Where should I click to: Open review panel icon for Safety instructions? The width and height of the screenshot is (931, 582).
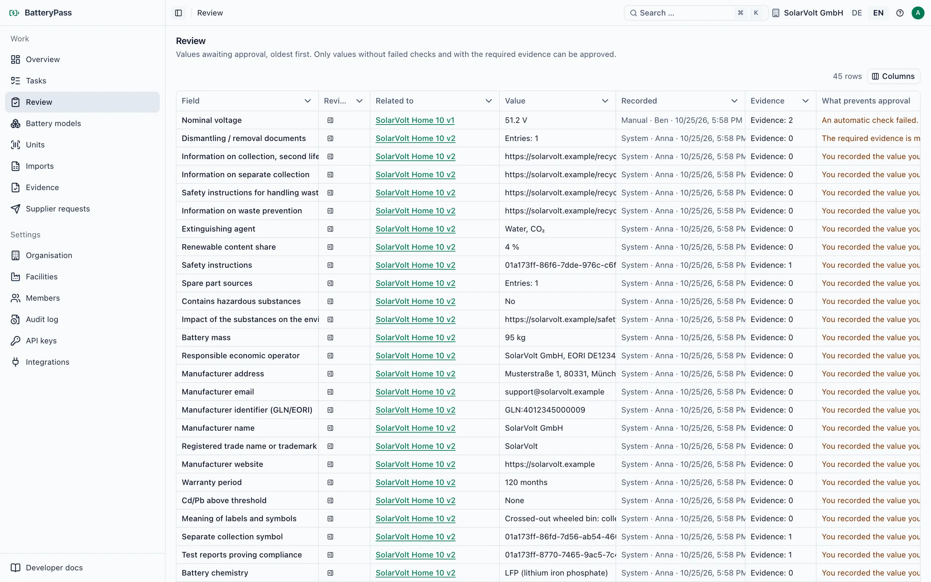pyautogui.click(x=331, y=265)
